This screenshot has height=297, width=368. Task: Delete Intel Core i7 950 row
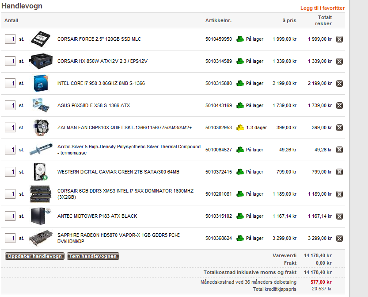[339, 83]
